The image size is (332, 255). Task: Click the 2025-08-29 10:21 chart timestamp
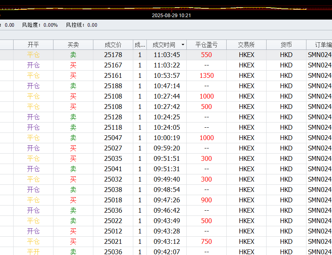coord(171,16)
